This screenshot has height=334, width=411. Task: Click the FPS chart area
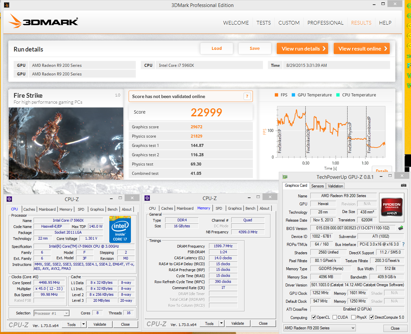(x=331, y=132)
